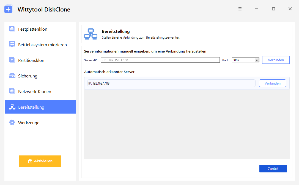299x185 pixels.
Task: Focus the Server-IP input field
Action: [160, 60]
